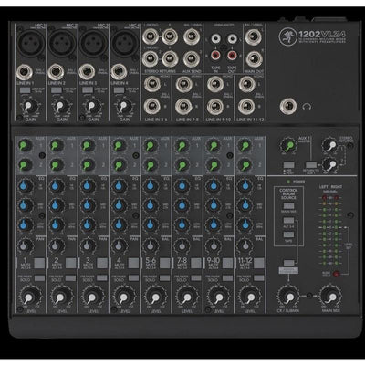This screenshot has height=365, width=365.
Task: Click the channel 4 GAIN knob
Action: 123,107
